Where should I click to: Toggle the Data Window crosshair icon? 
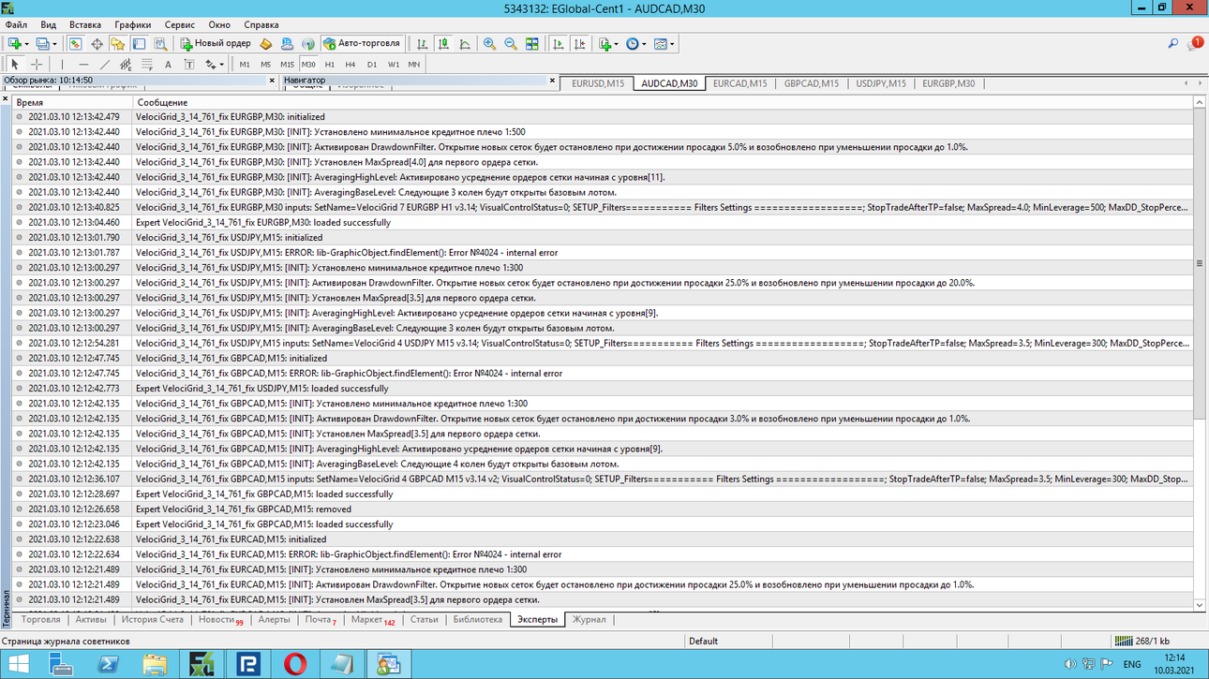point(97,43)
